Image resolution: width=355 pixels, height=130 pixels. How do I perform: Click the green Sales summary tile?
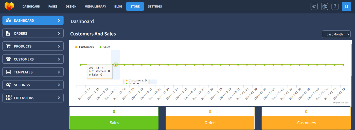[x=114, y=123]
